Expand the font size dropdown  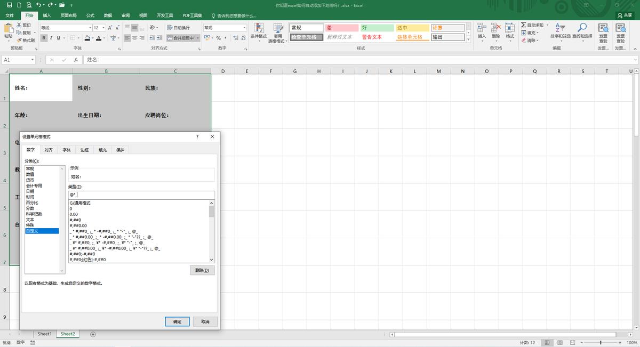[103, 28]
